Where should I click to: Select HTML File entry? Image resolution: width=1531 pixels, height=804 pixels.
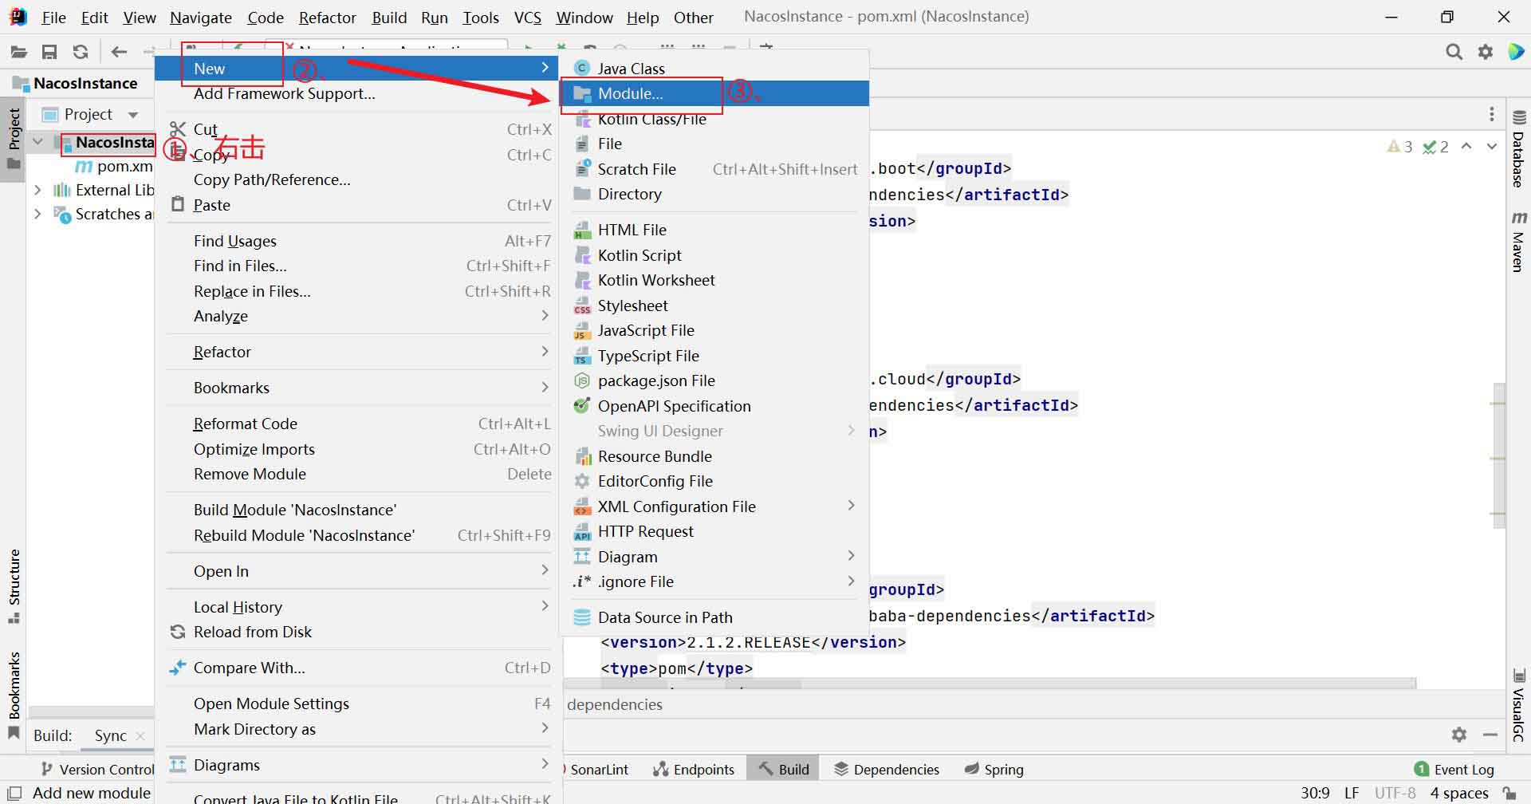click(714, 230)
